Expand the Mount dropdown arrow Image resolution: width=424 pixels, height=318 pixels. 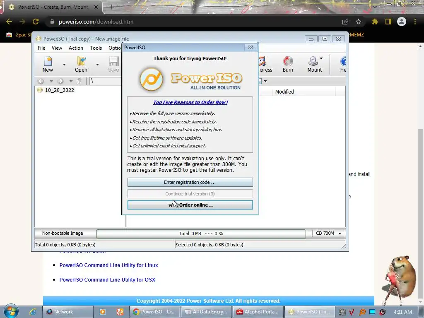click(321, 58)
